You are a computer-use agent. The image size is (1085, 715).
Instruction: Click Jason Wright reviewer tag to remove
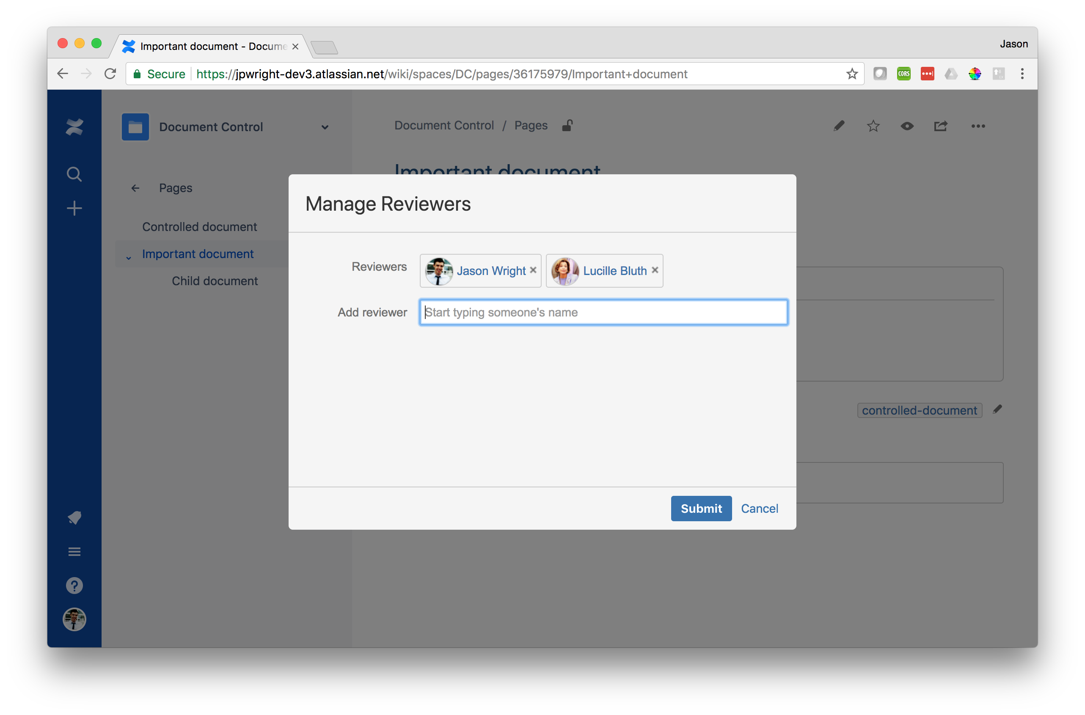click(x=534, y=270)
